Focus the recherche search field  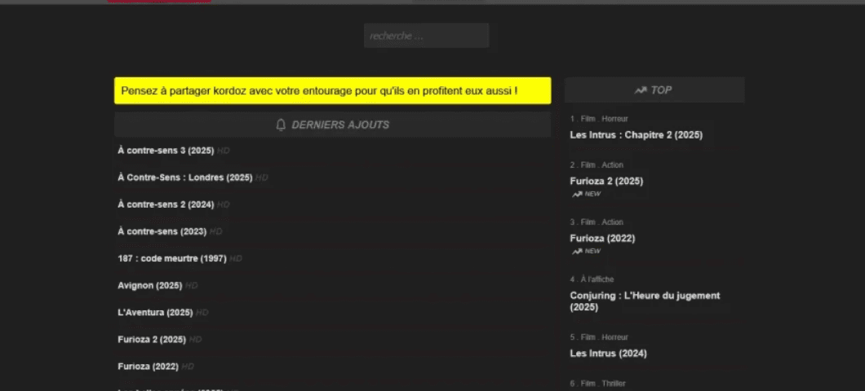point(426,36)
